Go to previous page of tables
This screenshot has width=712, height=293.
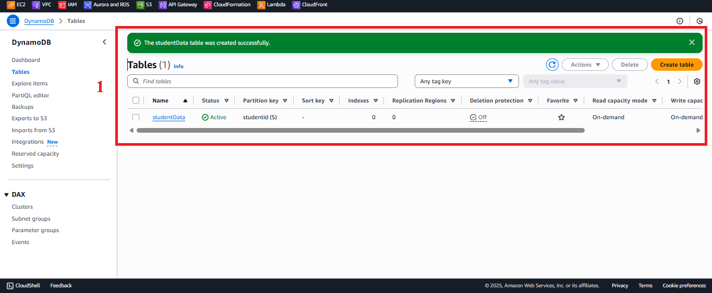click(657, 82)
